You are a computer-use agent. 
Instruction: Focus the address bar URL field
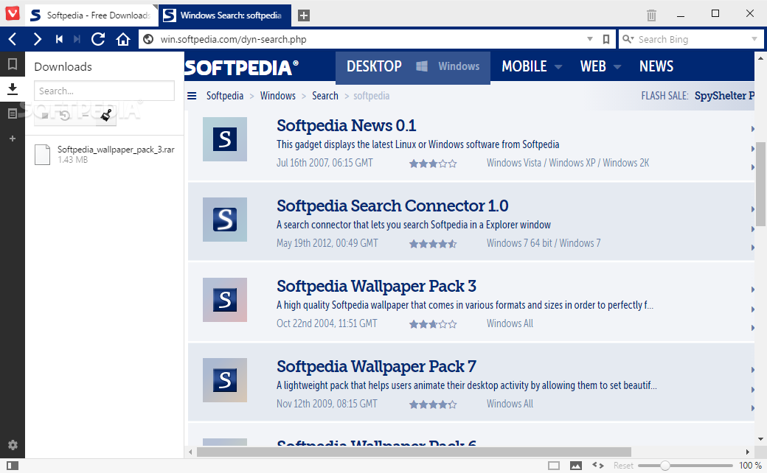pyautogui.click(x=372, y=40)
